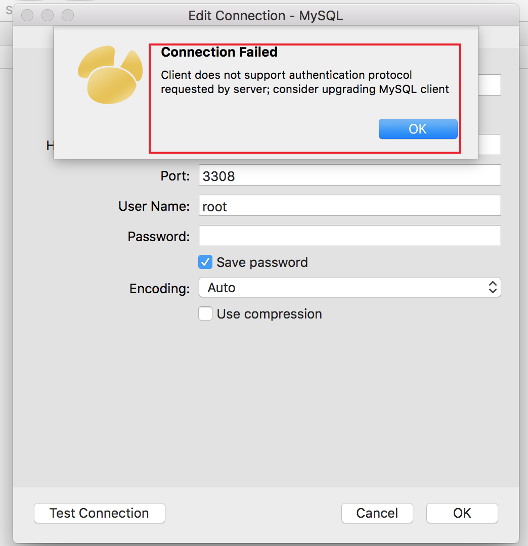Click Cancel in the Edit Connection dialog

pyautogui.click(x=377, y=513)
